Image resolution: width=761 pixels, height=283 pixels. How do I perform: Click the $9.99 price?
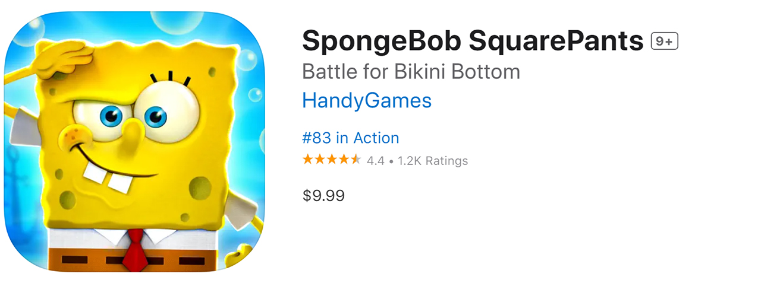323,196
